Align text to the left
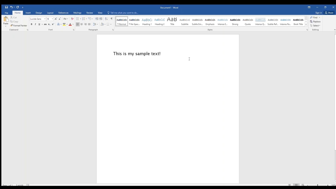This screenshot has width=336, height=189. (77, 24)
